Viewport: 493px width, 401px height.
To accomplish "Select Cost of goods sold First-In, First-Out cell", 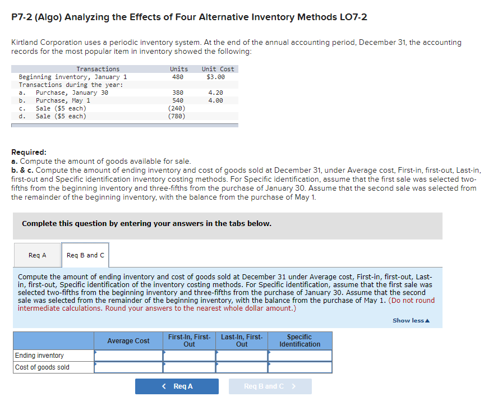I will pos(189,367).
